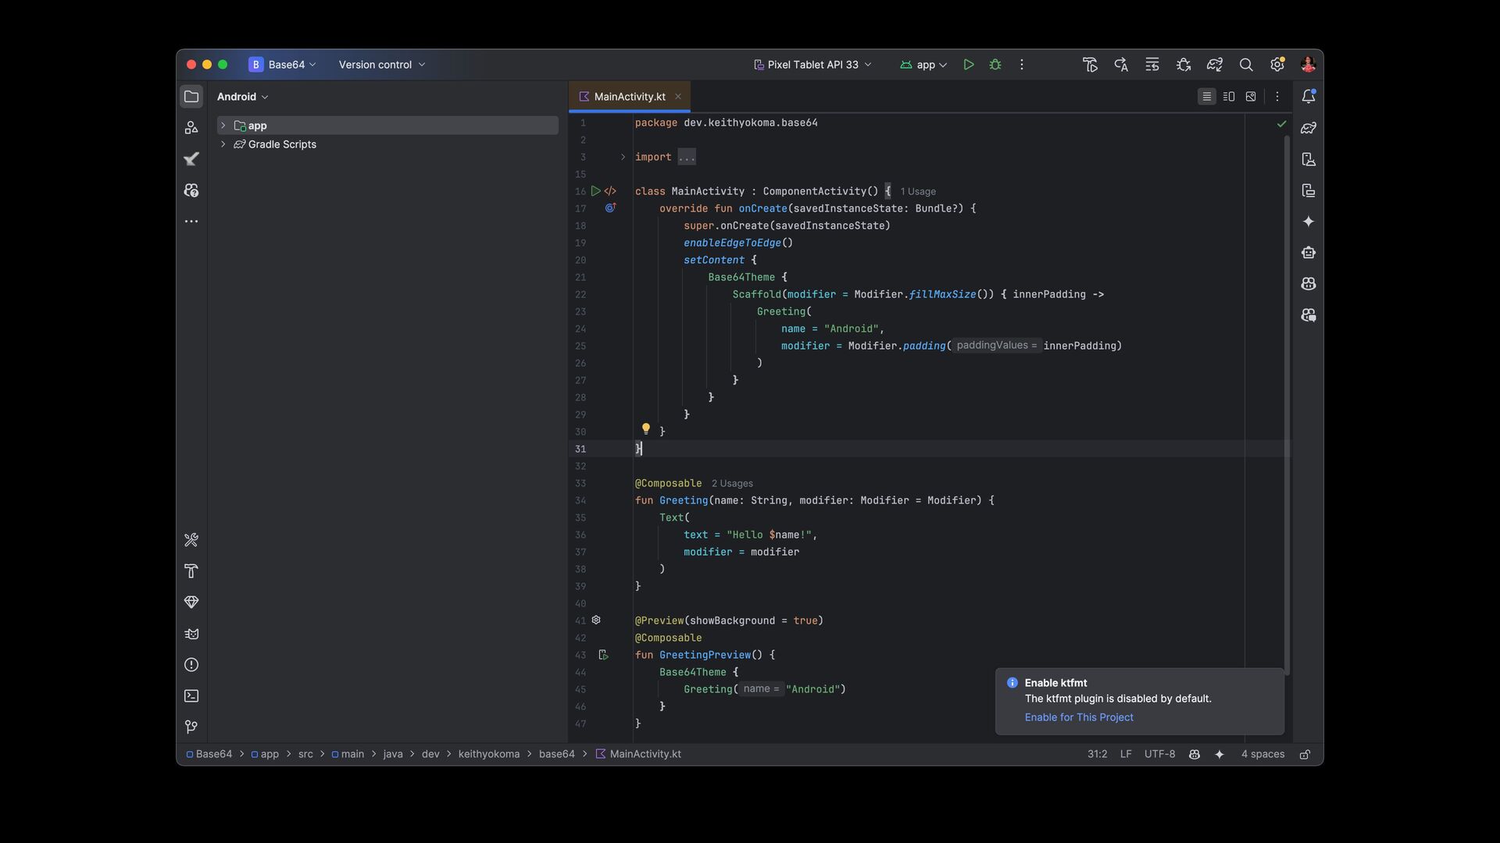Open the assistant robot icon in right sidebar
Screen dimensions: 1500x843
(x=1309, y=253)
